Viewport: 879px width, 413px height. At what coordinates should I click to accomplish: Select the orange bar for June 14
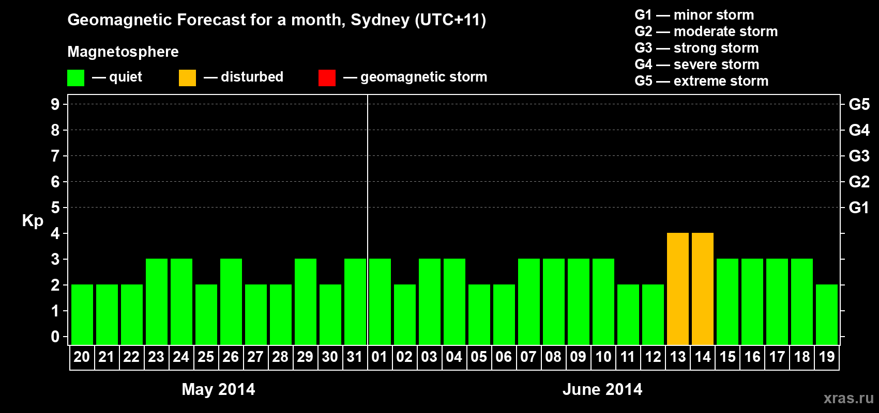[703, 289]
